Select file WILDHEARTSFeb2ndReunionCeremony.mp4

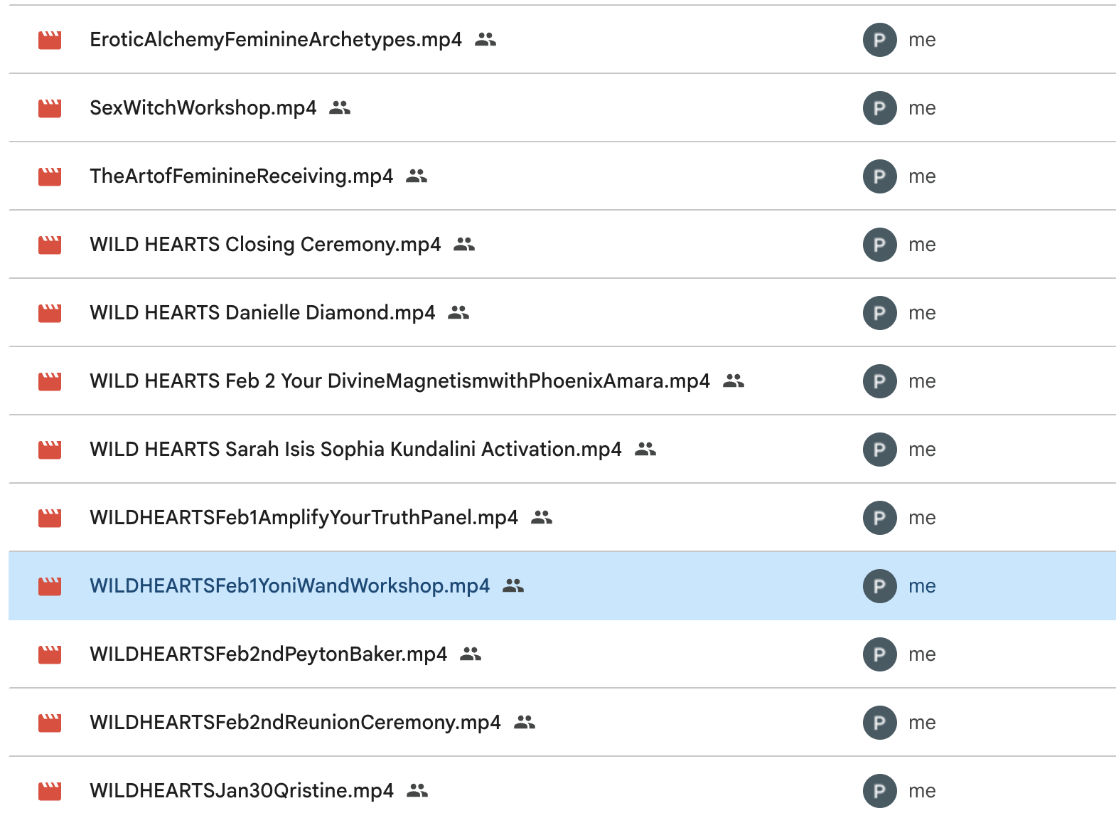coord(296,723)
